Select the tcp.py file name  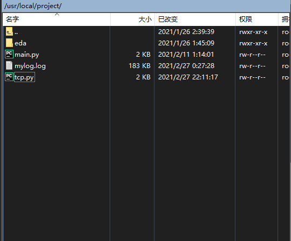pyautogui.click(x=24, y=77)
